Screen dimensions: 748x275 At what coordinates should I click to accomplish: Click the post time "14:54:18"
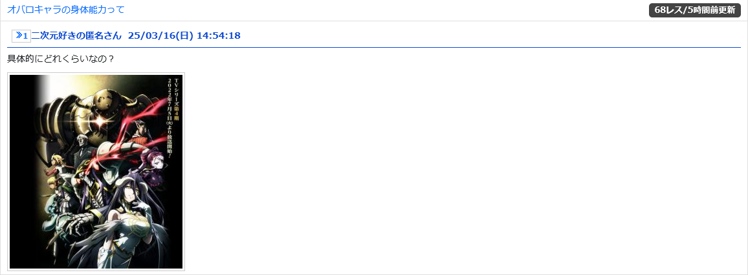219,36
